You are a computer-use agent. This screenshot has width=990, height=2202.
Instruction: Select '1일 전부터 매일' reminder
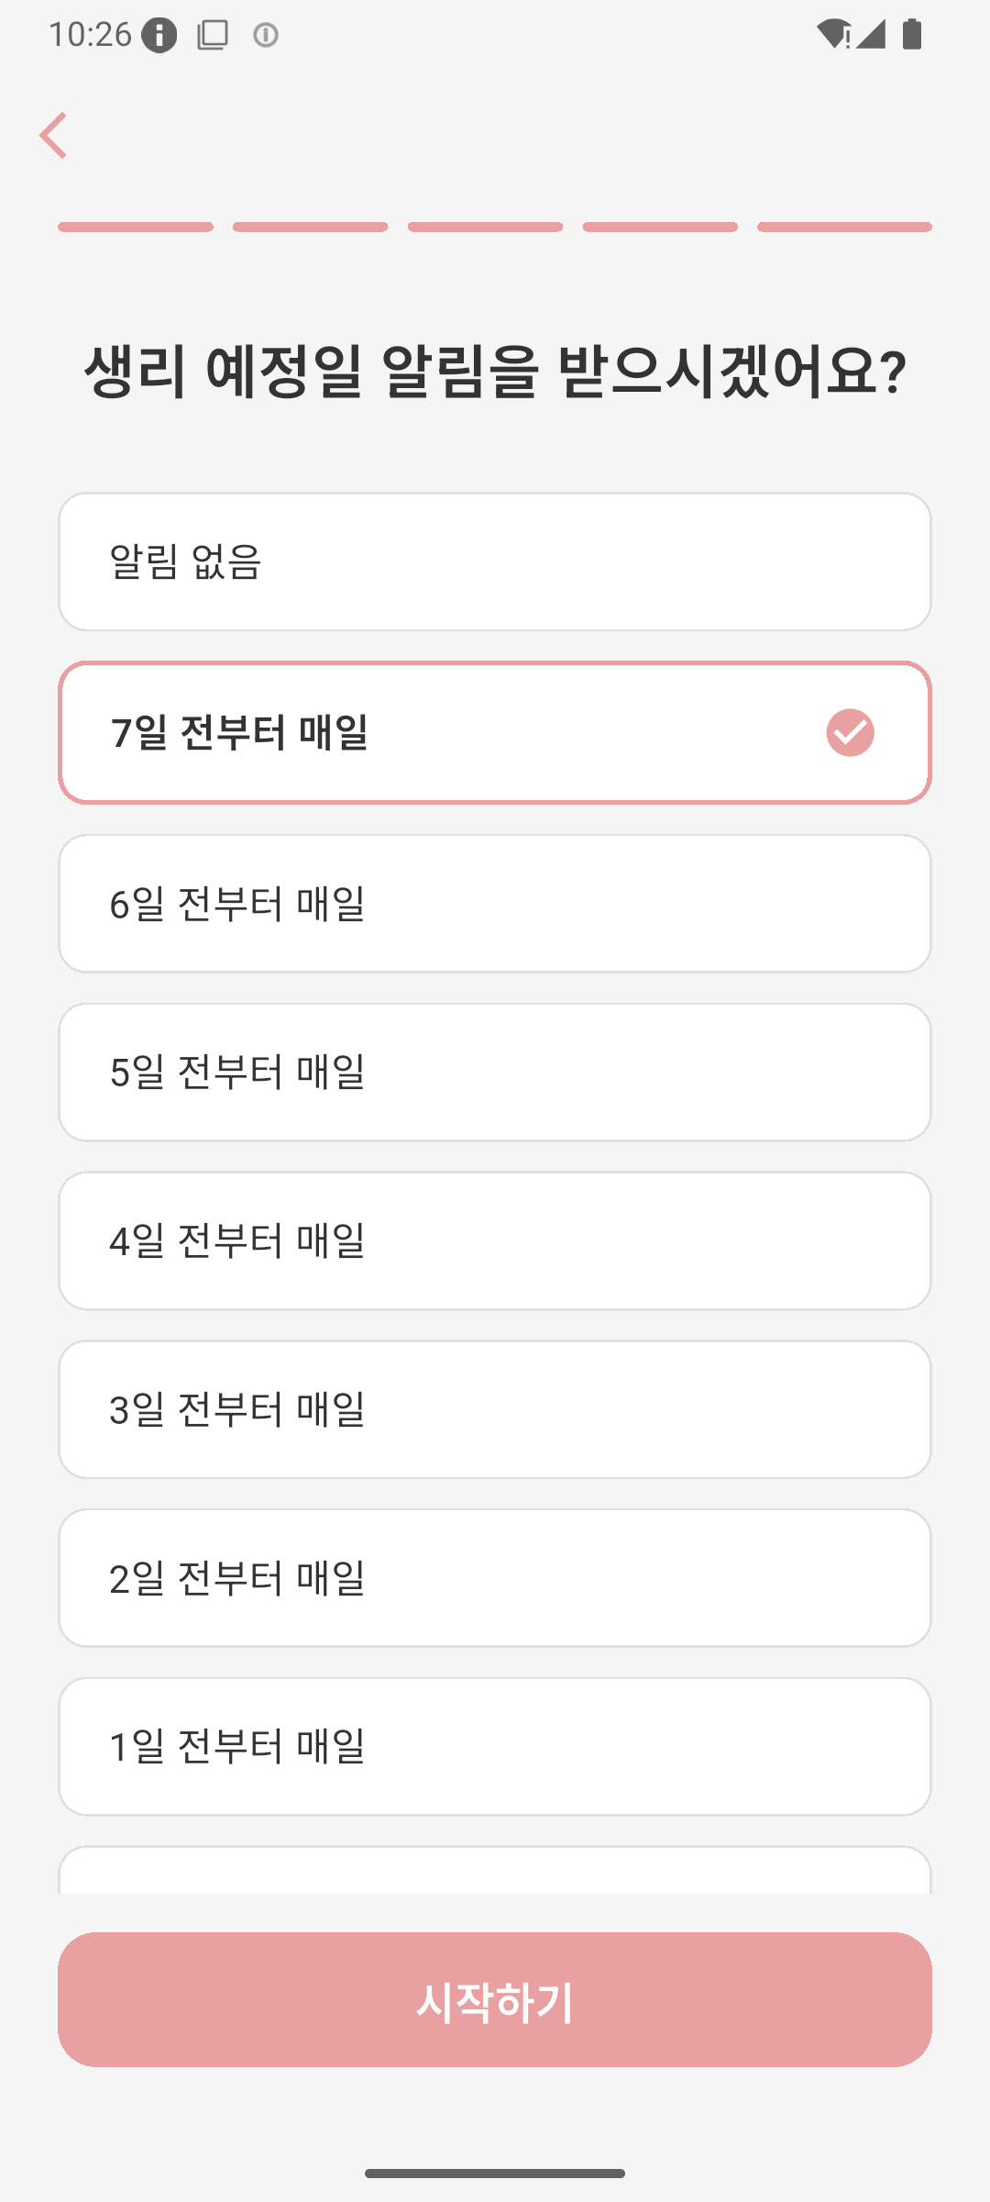click(x=495, y=1746)
